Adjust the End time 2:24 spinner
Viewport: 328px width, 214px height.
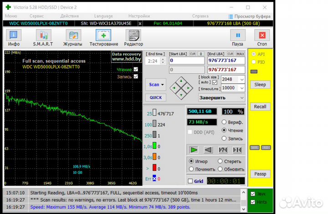coord(163,61)
